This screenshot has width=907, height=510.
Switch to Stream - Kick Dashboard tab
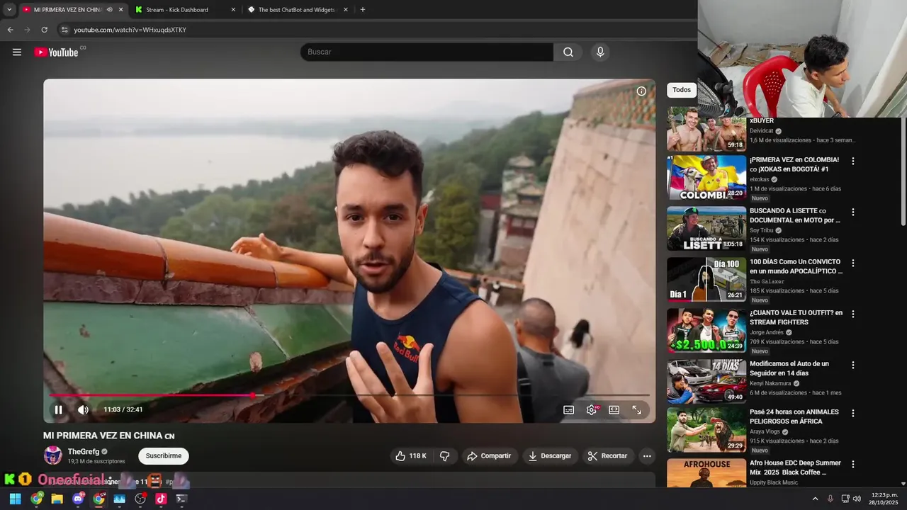[177, 10]
